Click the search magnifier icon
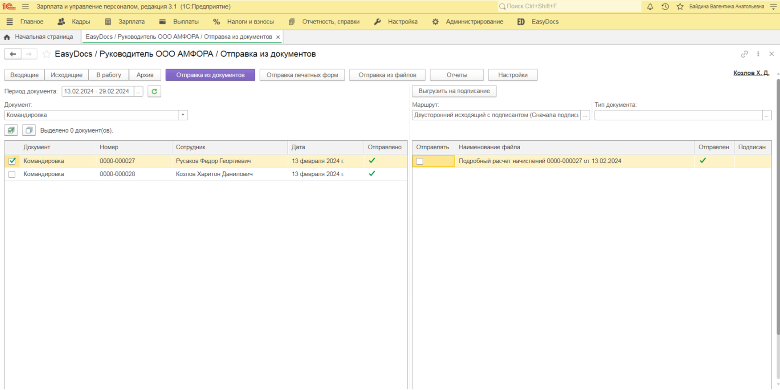 click(502, 6)
